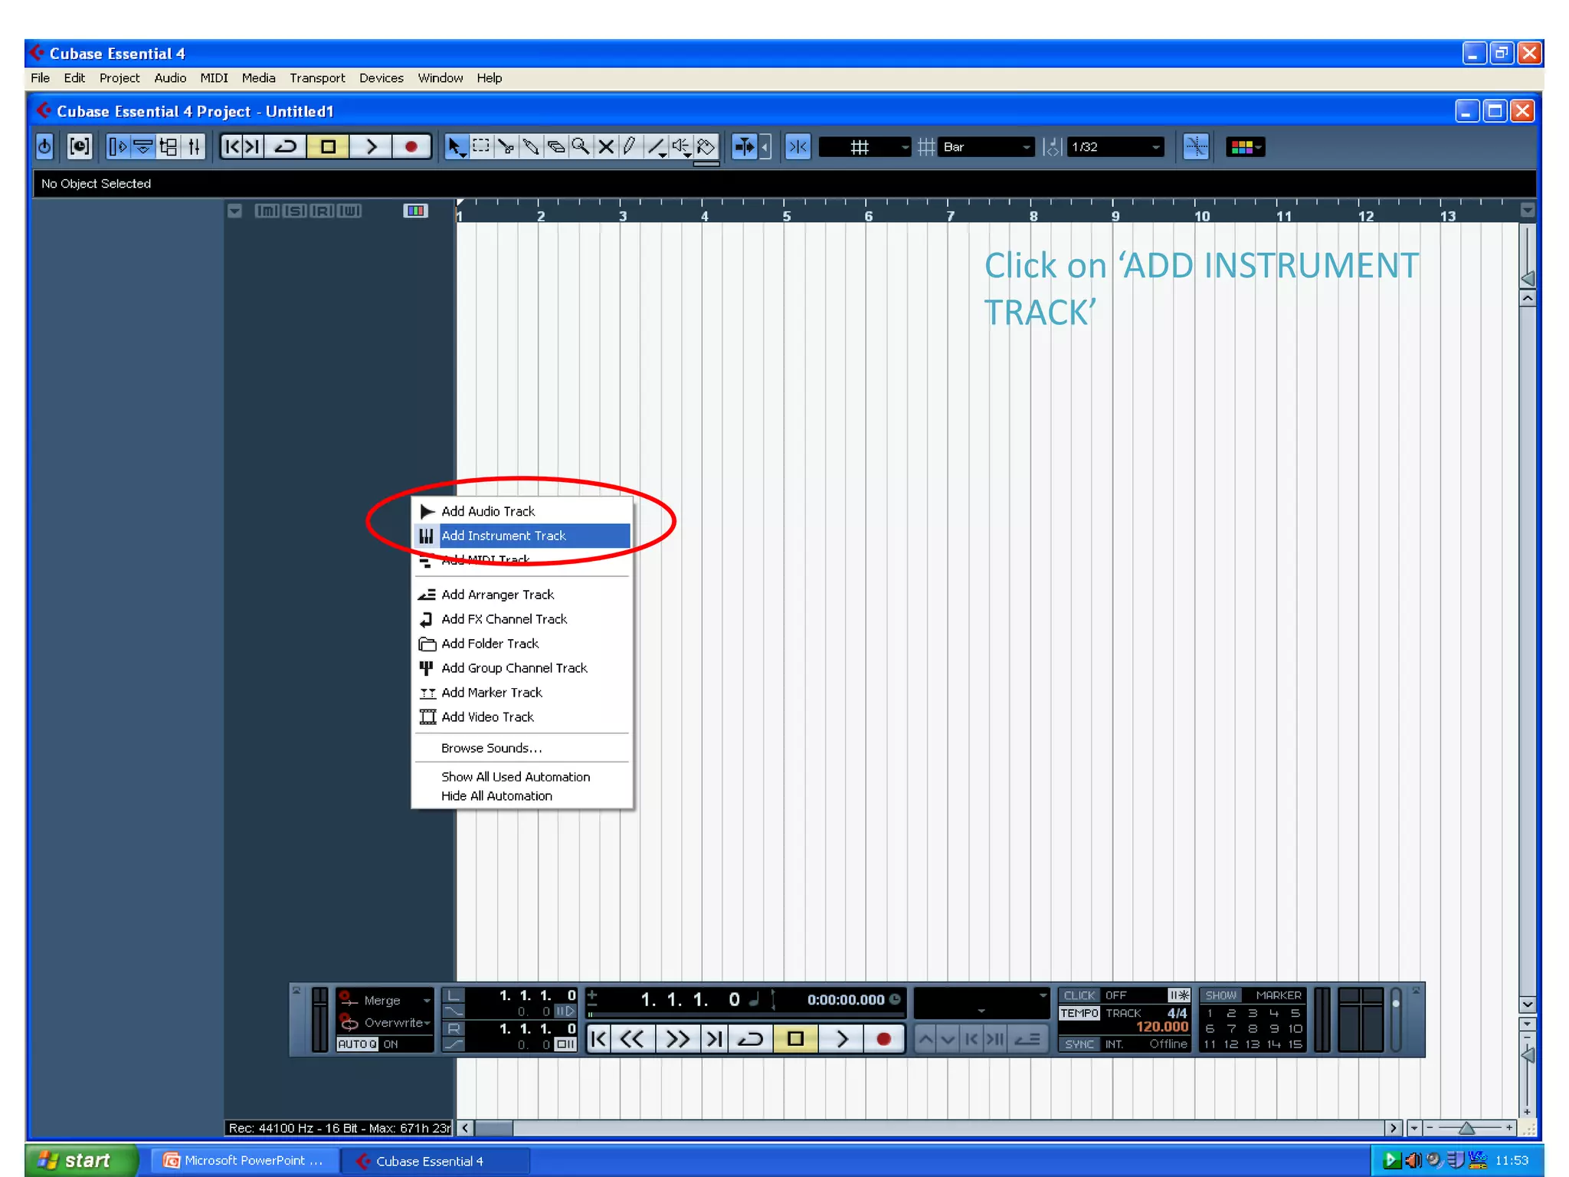
Task: Open the Pool toolbar icon
Action: 169,146
